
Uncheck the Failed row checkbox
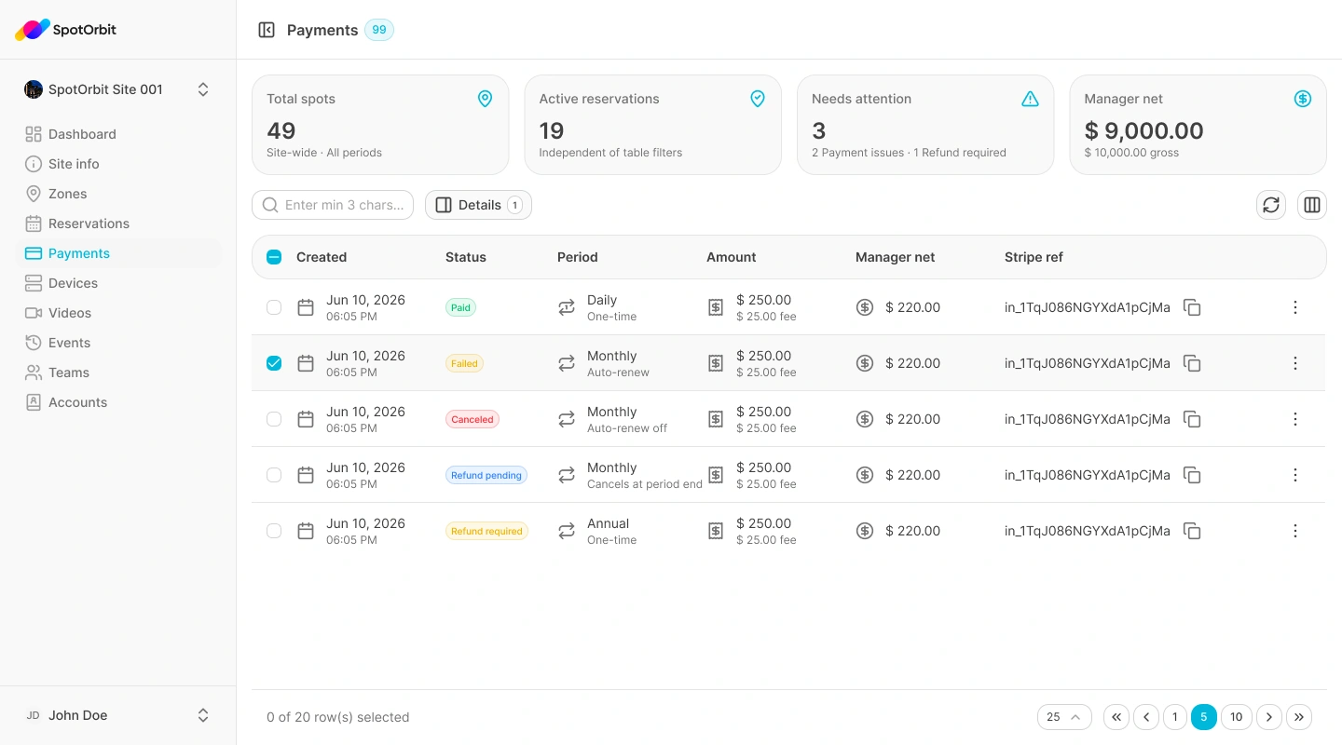274,363
